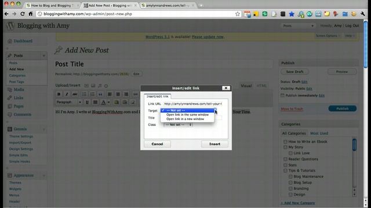Follow the Please update now link
This screenshot has height=208, width=371.
[x=208, y=37]
